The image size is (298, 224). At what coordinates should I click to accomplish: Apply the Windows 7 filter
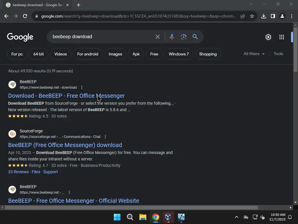179,54
